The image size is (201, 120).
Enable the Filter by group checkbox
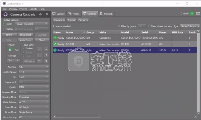pos(119,26)
